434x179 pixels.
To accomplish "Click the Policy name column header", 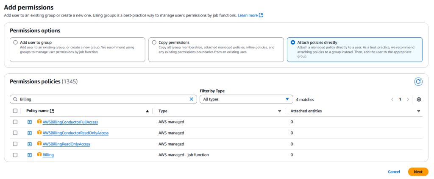I will (37, 111).
